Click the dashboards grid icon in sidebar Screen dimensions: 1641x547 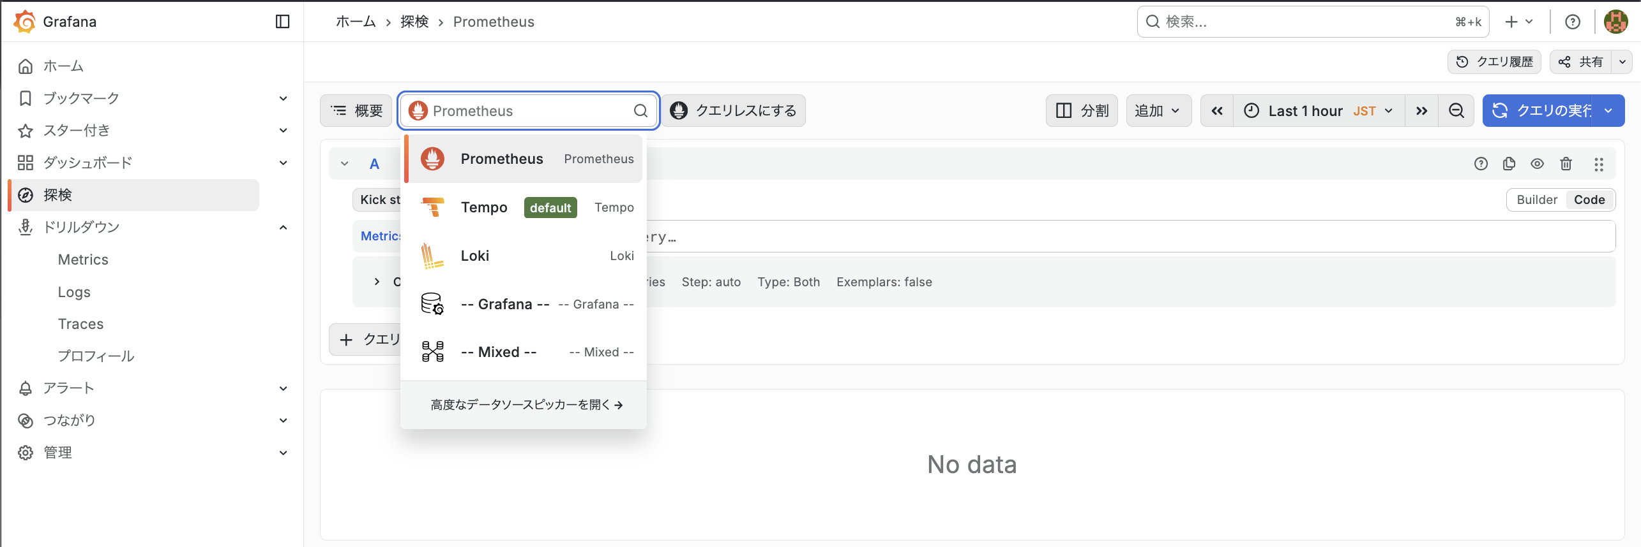click(26, 163)
